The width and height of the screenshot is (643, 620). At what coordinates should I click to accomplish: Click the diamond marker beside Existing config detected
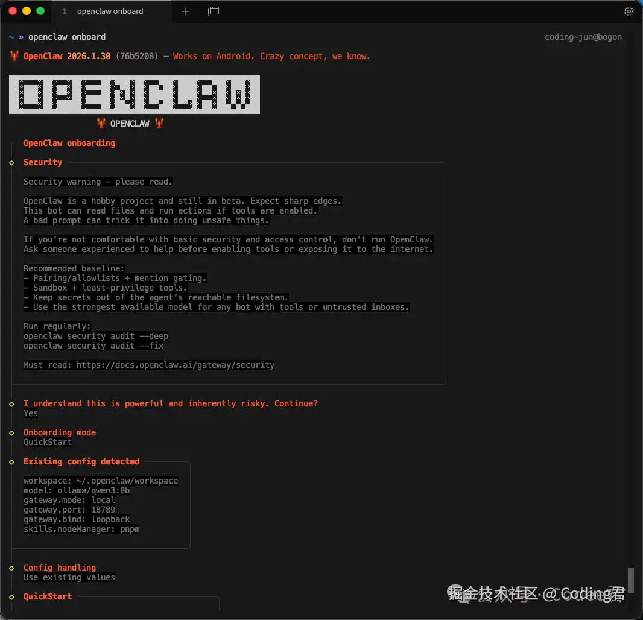(11, 462)
